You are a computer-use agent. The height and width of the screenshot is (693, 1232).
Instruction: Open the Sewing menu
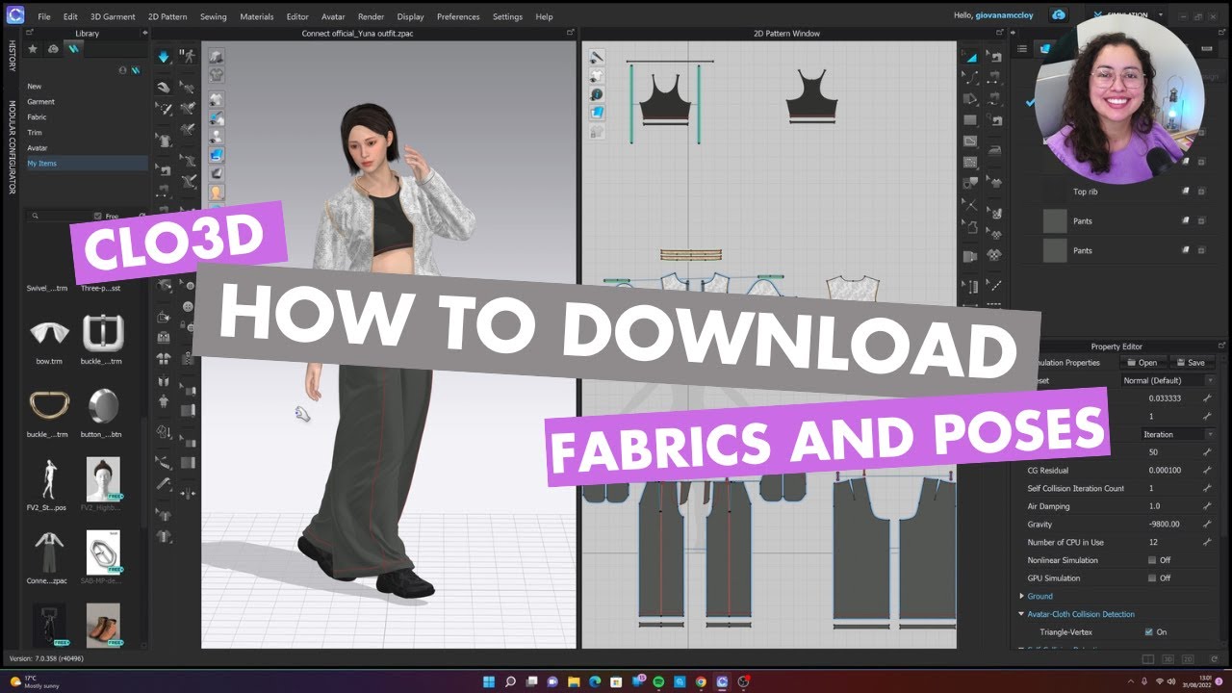point(214,16)
